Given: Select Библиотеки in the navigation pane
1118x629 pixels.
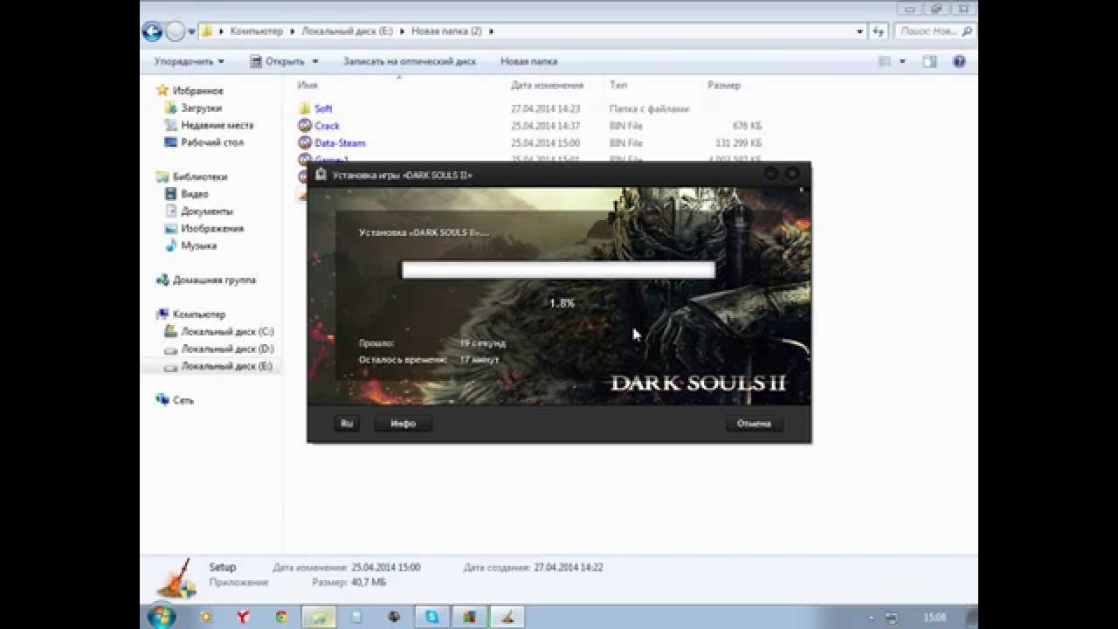Looking at the screenshot, I should click(199, 176).
